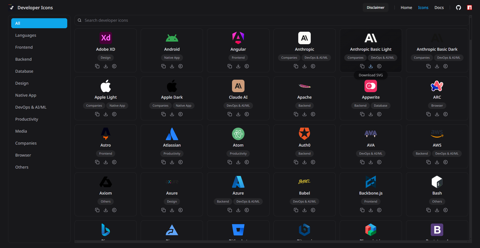This screenshot has width=480, height=248.
Task: Copy the Apple Dark icon SVG
Action: click(163, 114)
